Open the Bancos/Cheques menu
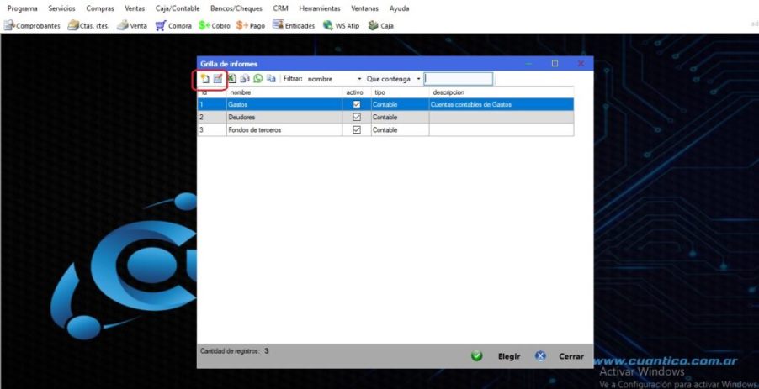 click(x=236, y=8)
